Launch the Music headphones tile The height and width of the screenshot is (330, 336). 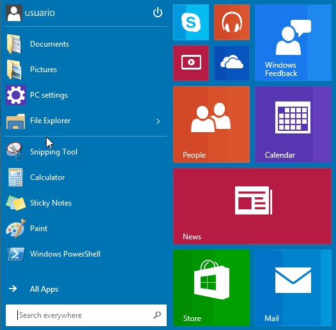point(232,22)
